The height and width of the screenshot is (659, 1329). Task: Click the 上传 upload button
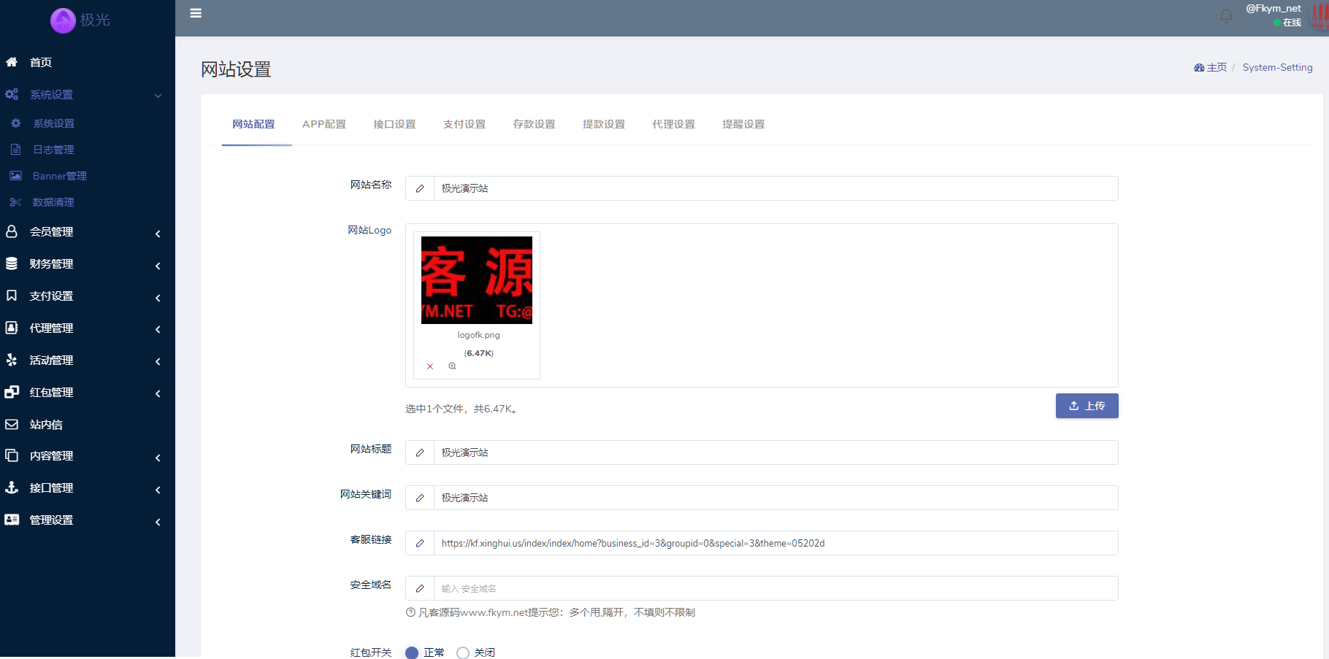point(1087,406)
